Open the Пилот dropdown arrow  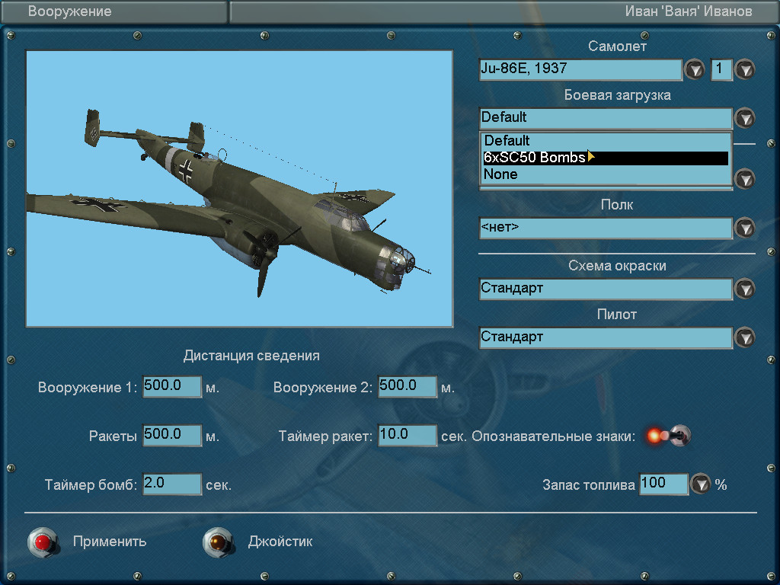coord(745,337)
